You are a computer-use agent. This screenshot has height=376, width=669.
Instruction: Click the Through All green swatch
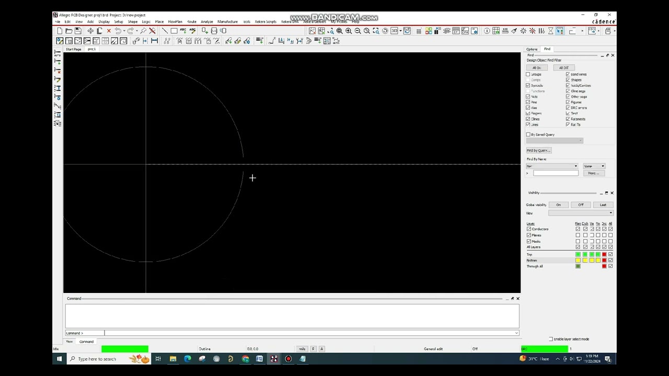578,266
